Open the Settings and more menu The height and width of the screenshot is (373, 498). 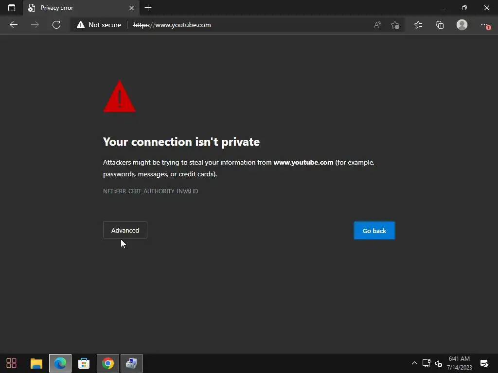coord(485,25)
